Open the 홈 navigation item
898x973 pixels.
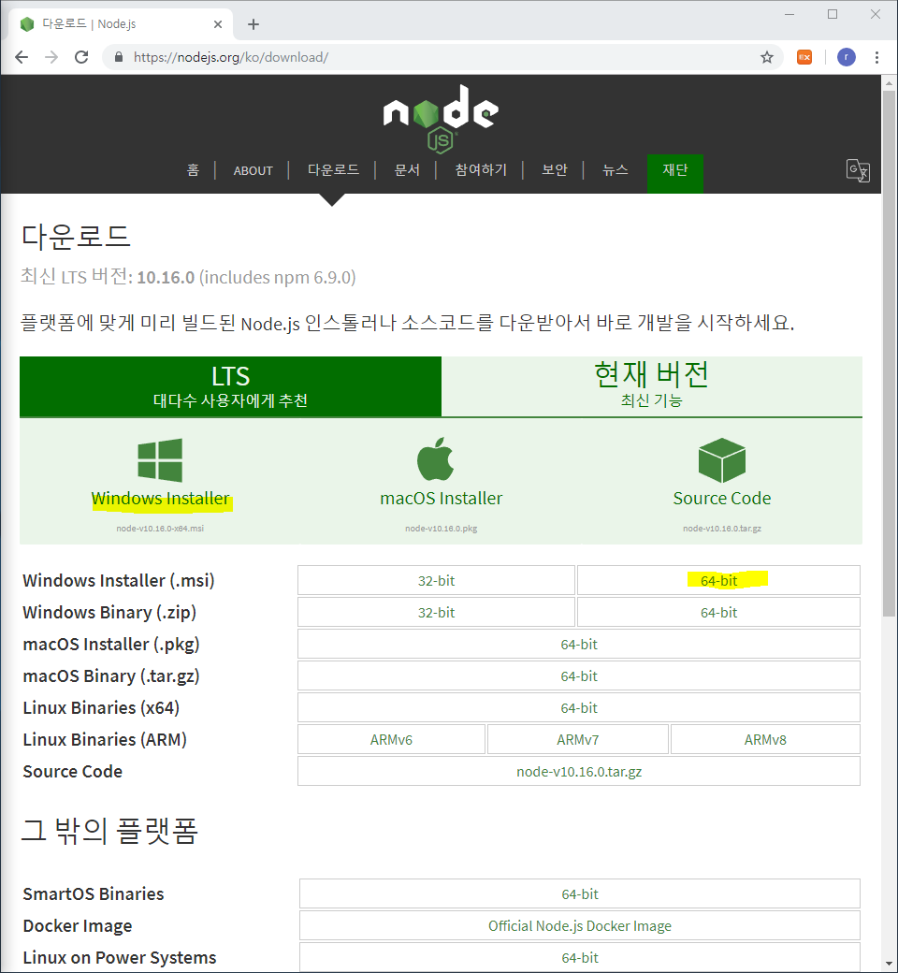pyautogui.click(x=193, y=170)
